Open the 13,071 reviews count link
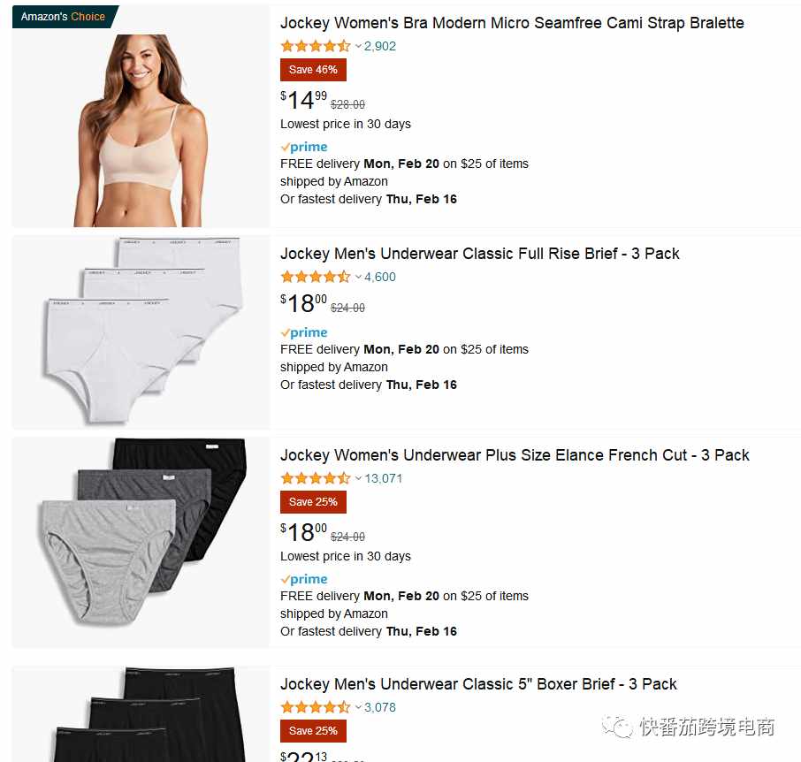 pyautogui.click(x=383, y=478)
